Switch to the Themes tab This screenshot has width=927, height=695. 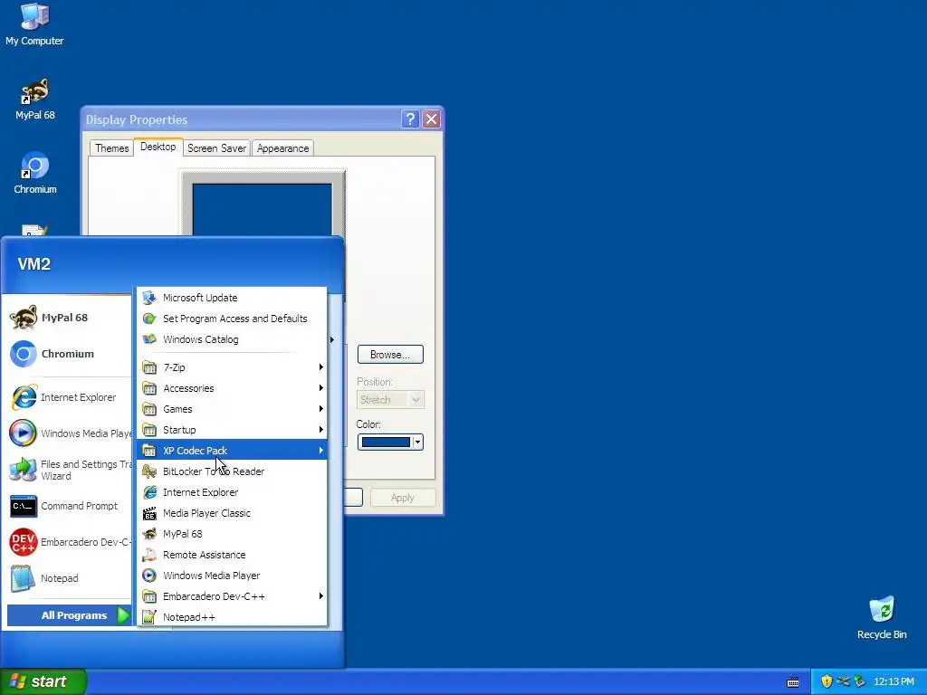111,148
